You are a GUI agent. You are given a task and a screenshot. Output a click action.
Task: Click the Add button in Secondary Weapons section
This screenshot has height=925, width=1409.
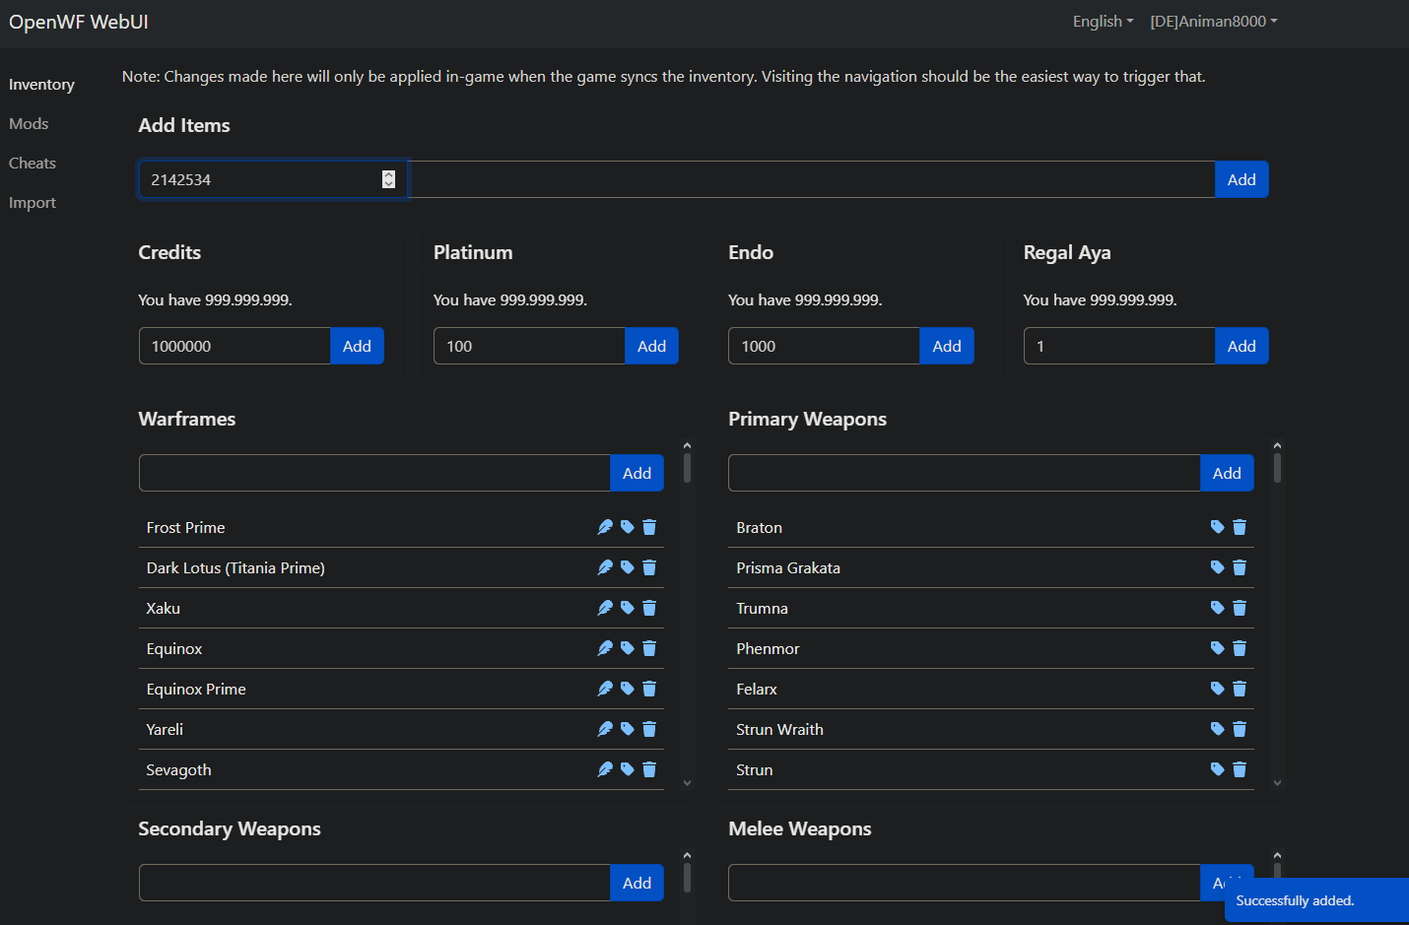click(637, 883)
